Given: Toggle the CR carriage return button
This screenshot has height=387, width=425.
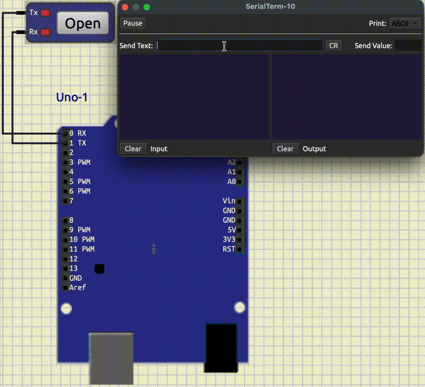Looking at the screenshot, I should (x=334, y=46).
